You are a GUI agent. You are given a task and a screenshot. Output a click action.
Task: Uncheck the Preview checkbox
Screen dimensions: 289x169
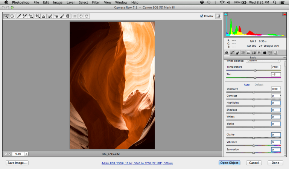pyautogui.click(x=202, y=16)
